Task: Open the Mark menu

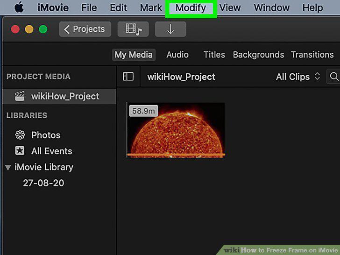Action: point(151,8)
